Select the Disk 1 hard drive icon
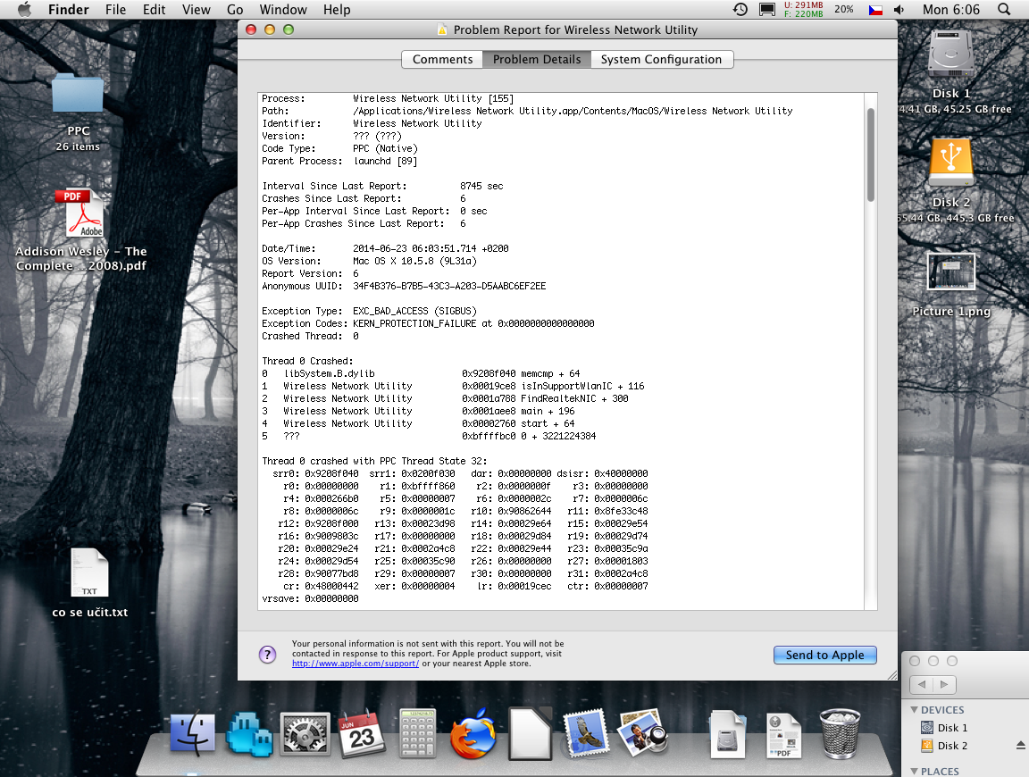 [951, 55]
